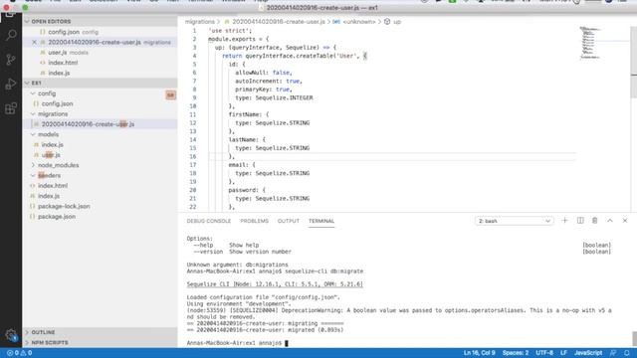Select create-user.js in migrations folder
Viewport: 637px width, 358px height.
[100, 124]
